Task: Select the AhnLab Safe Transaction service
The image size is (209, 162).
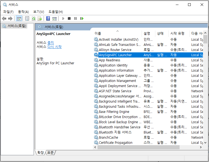Action: 148,45
